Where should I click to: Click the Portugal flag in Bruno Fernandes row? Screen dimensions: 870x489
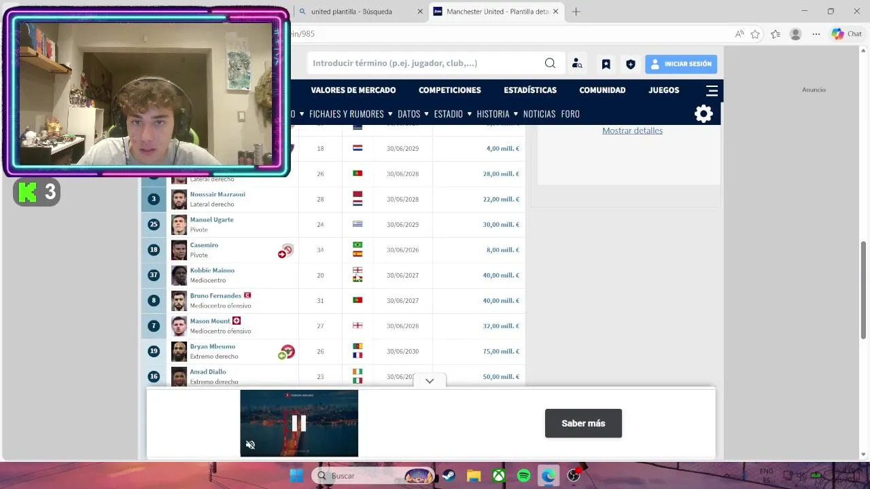pyautogui.click(x=358, y=300)
